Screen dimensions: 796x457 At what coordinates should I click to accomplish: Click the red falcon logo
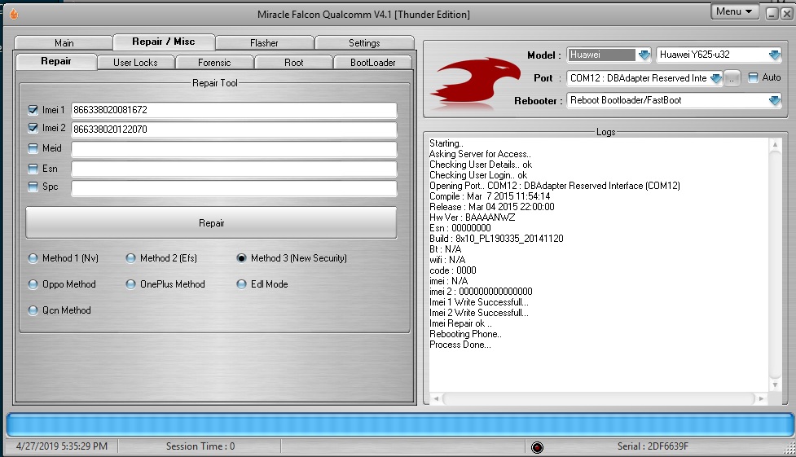pos(475,83)
